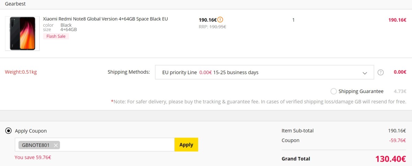Screen dimensions: 412x166
Task: Click the Grand Total 130.40€ amount
Action: point(391,159)
